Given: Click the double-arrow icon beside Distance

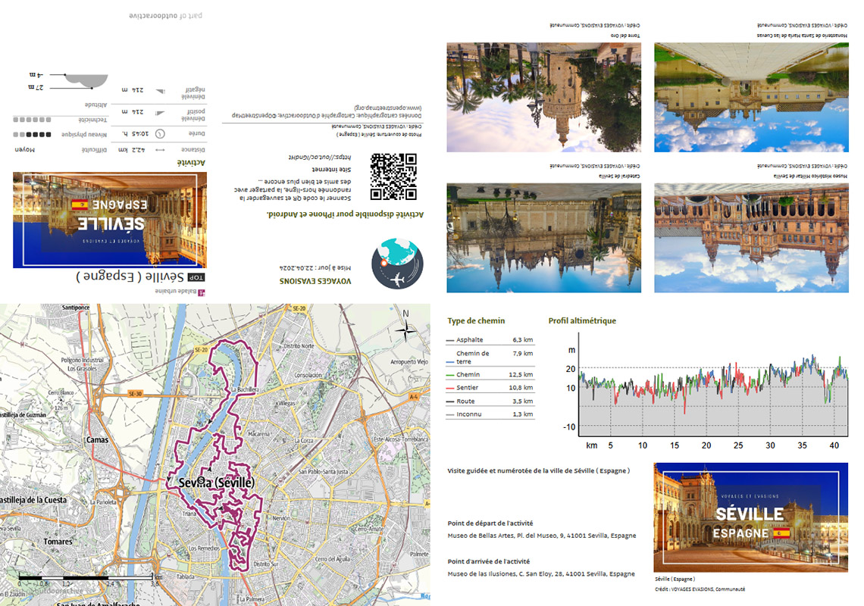Looking at the screenshot, I should 161,150.
